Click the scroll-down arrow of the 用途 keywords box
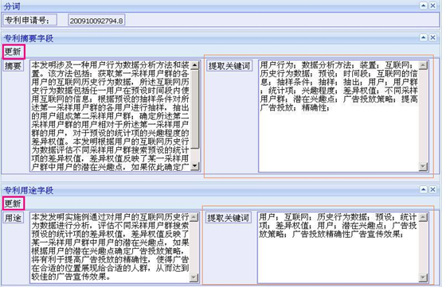 click(x=423, y=278)
